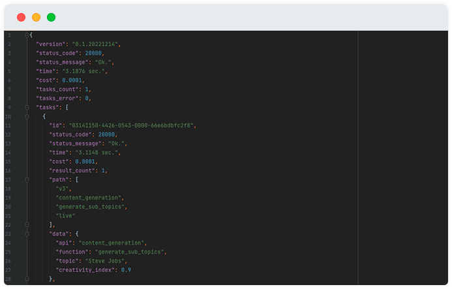This screenshot has height=289, width=452.
Task: Click the "status_message" key on line 13
Action: (76, 144)
